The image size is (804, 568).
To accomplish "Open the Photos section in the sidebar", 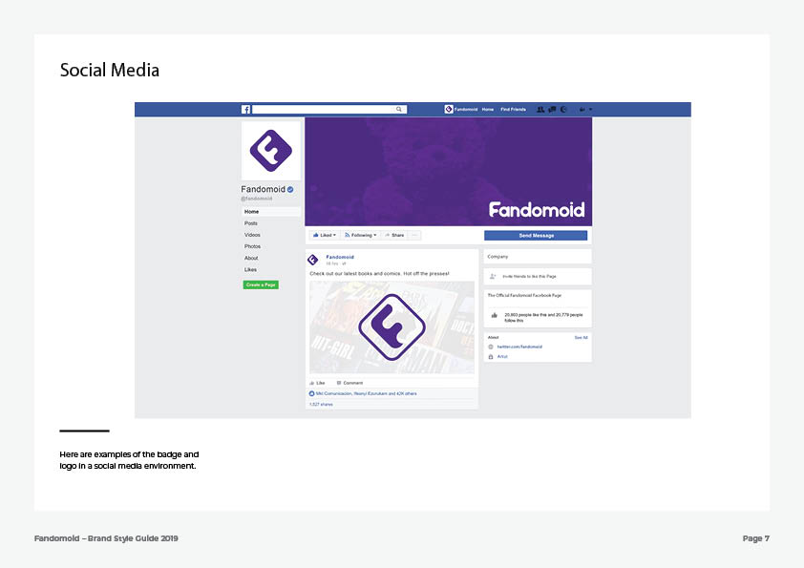I will pyautogui.click(x=252, y=246).
